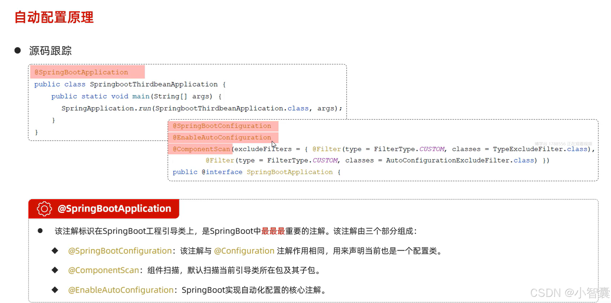Click the red 最最最 emphasized text
The height and width of the screenshot is (303, 611).
273,231
